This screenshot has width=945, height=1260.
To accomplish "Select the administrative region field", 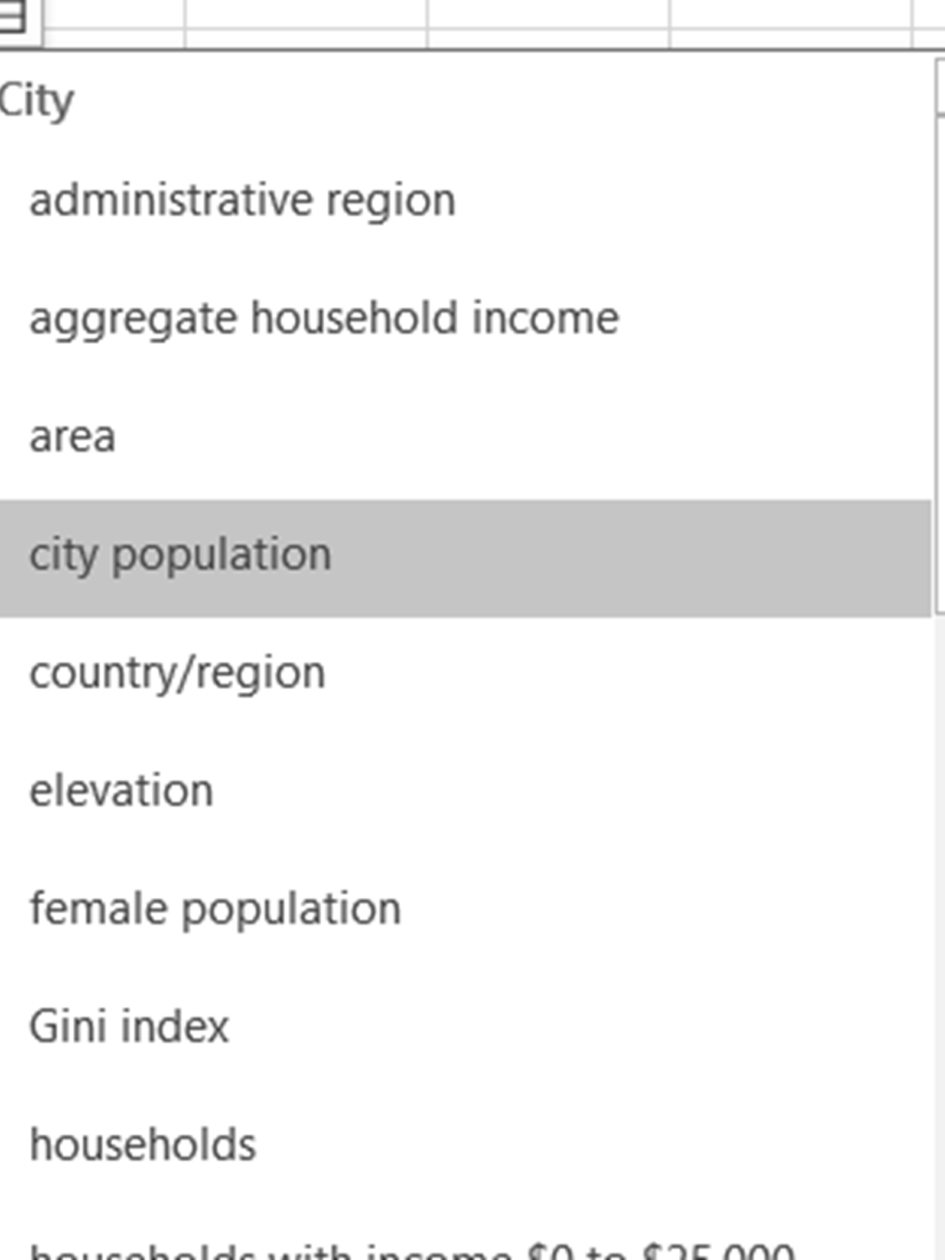I will pyautogui.click(x=242, y=201).
